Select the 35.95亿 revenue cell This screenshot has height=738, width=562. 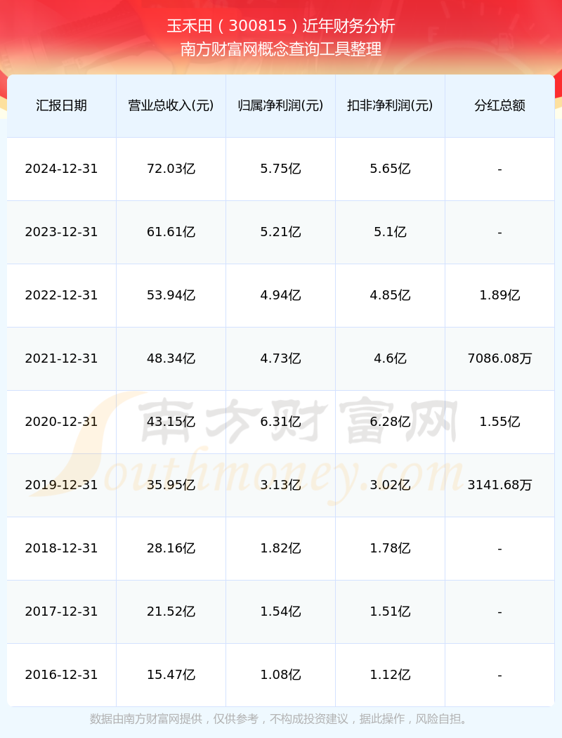pos(171,485)
